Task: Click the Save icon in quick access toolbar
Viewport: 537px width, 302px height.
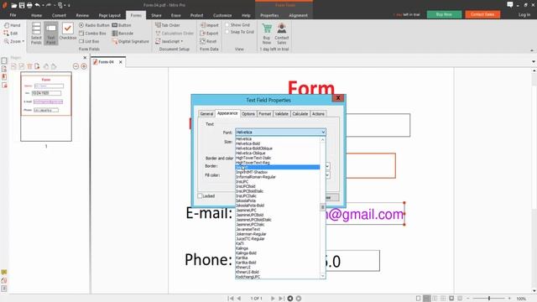Action: pos(22,5)
